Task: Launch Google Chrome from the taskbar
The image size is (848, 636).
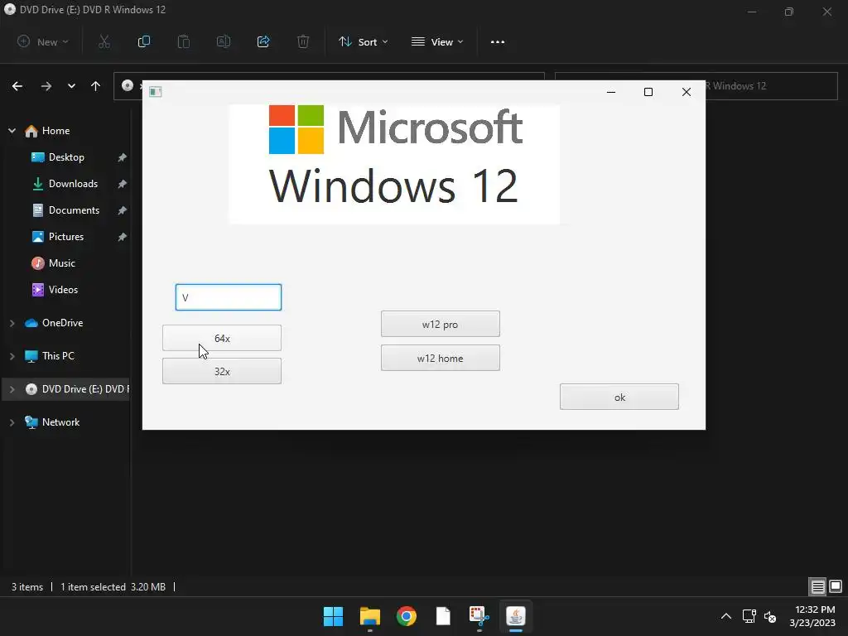Action: [x=406, y=616]
